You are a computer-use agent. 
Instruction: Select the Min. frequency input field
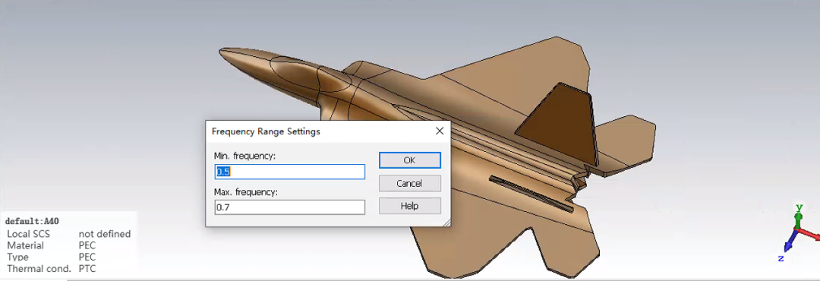coord(290,172)
